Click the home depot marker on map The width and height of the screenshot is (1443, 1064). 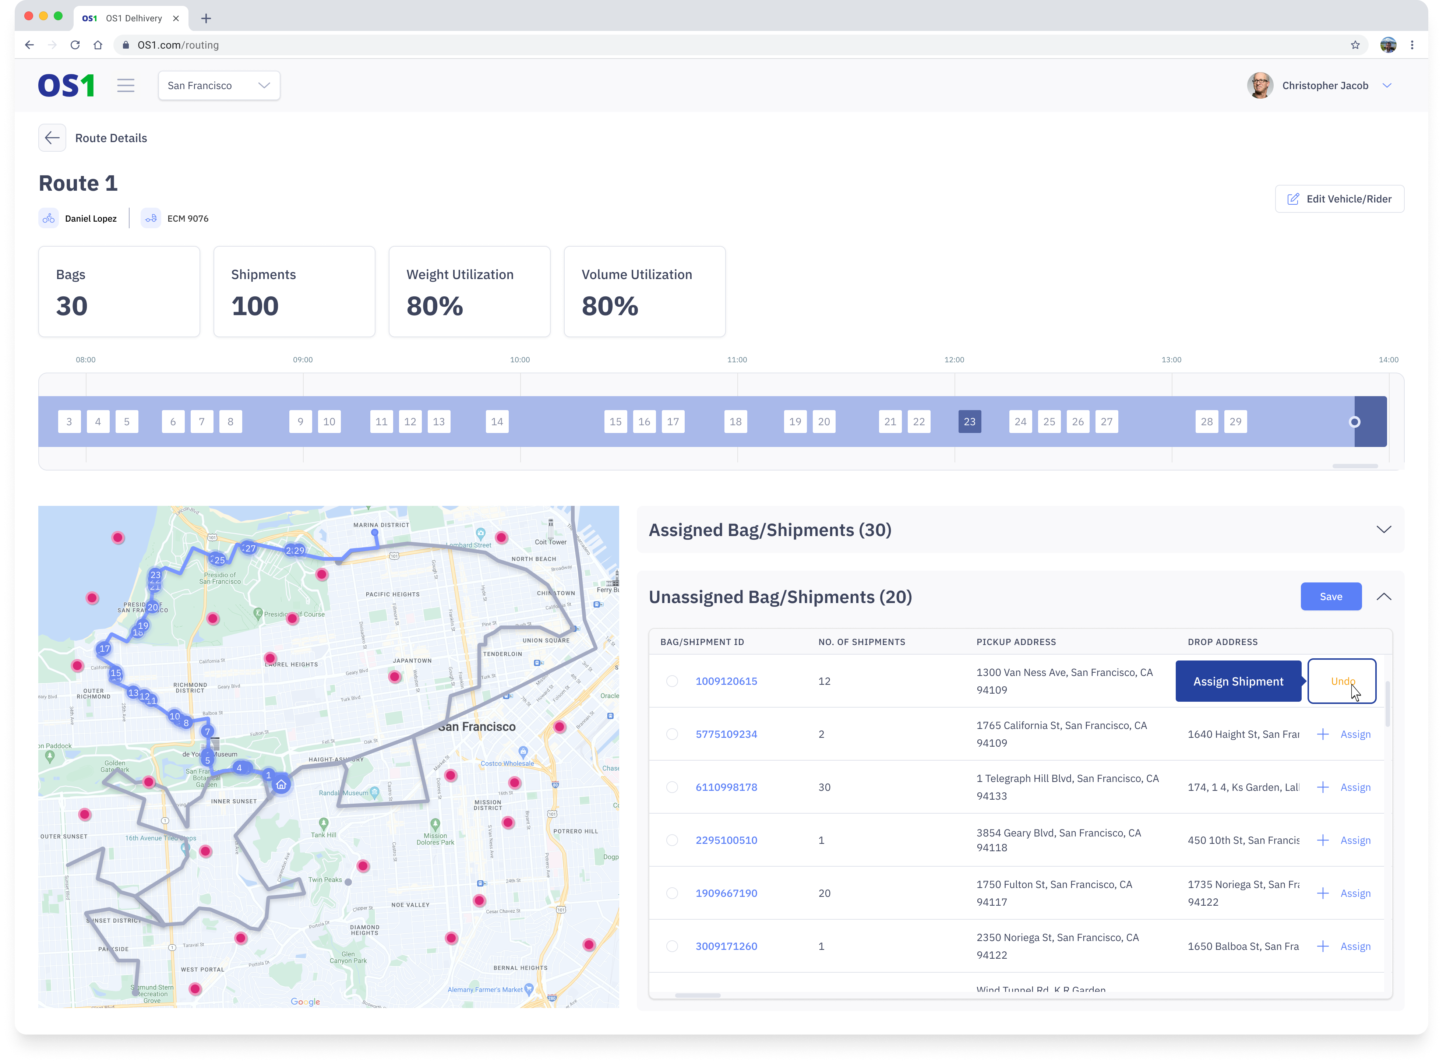(281, 785)
